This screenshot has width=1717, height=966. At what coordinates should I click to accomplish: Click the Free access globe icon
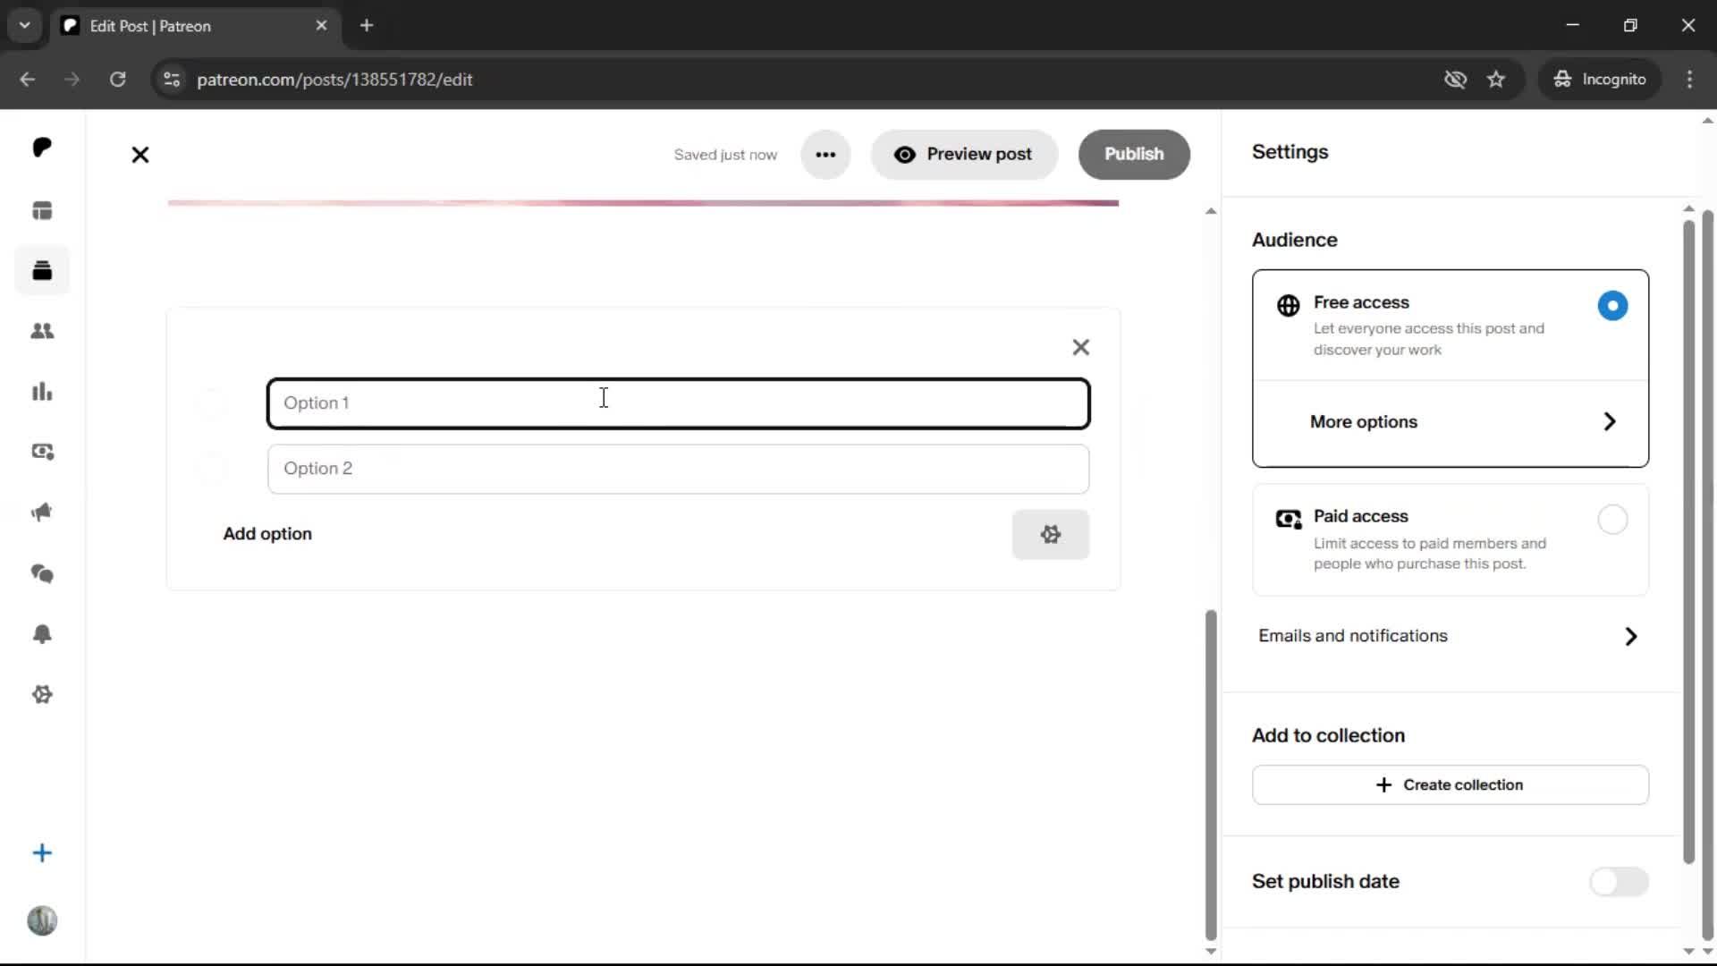coord(1288,306)
